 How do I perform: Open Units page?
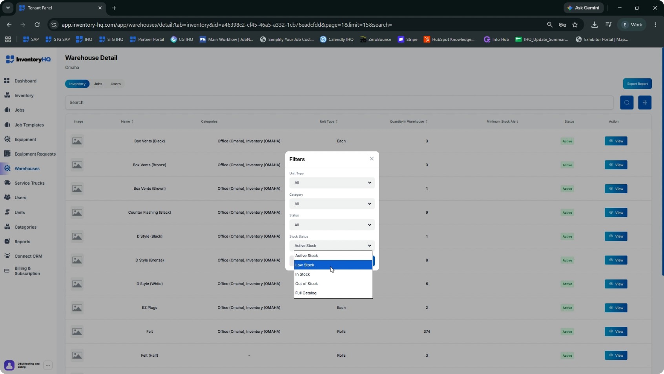[x=20, y=213]
